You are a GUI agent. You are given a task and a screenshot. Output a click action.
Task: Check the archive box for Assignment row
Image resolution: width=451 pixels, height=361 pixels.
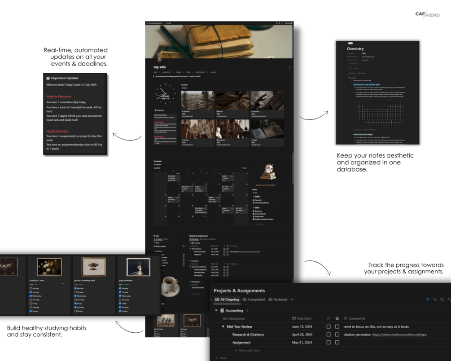(337, 342)
